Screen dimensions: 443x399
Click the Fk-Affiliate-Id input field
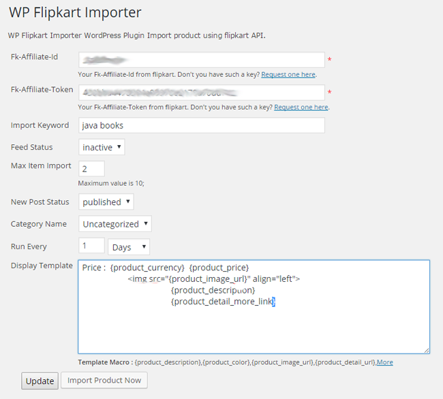(x=201, y=60)
